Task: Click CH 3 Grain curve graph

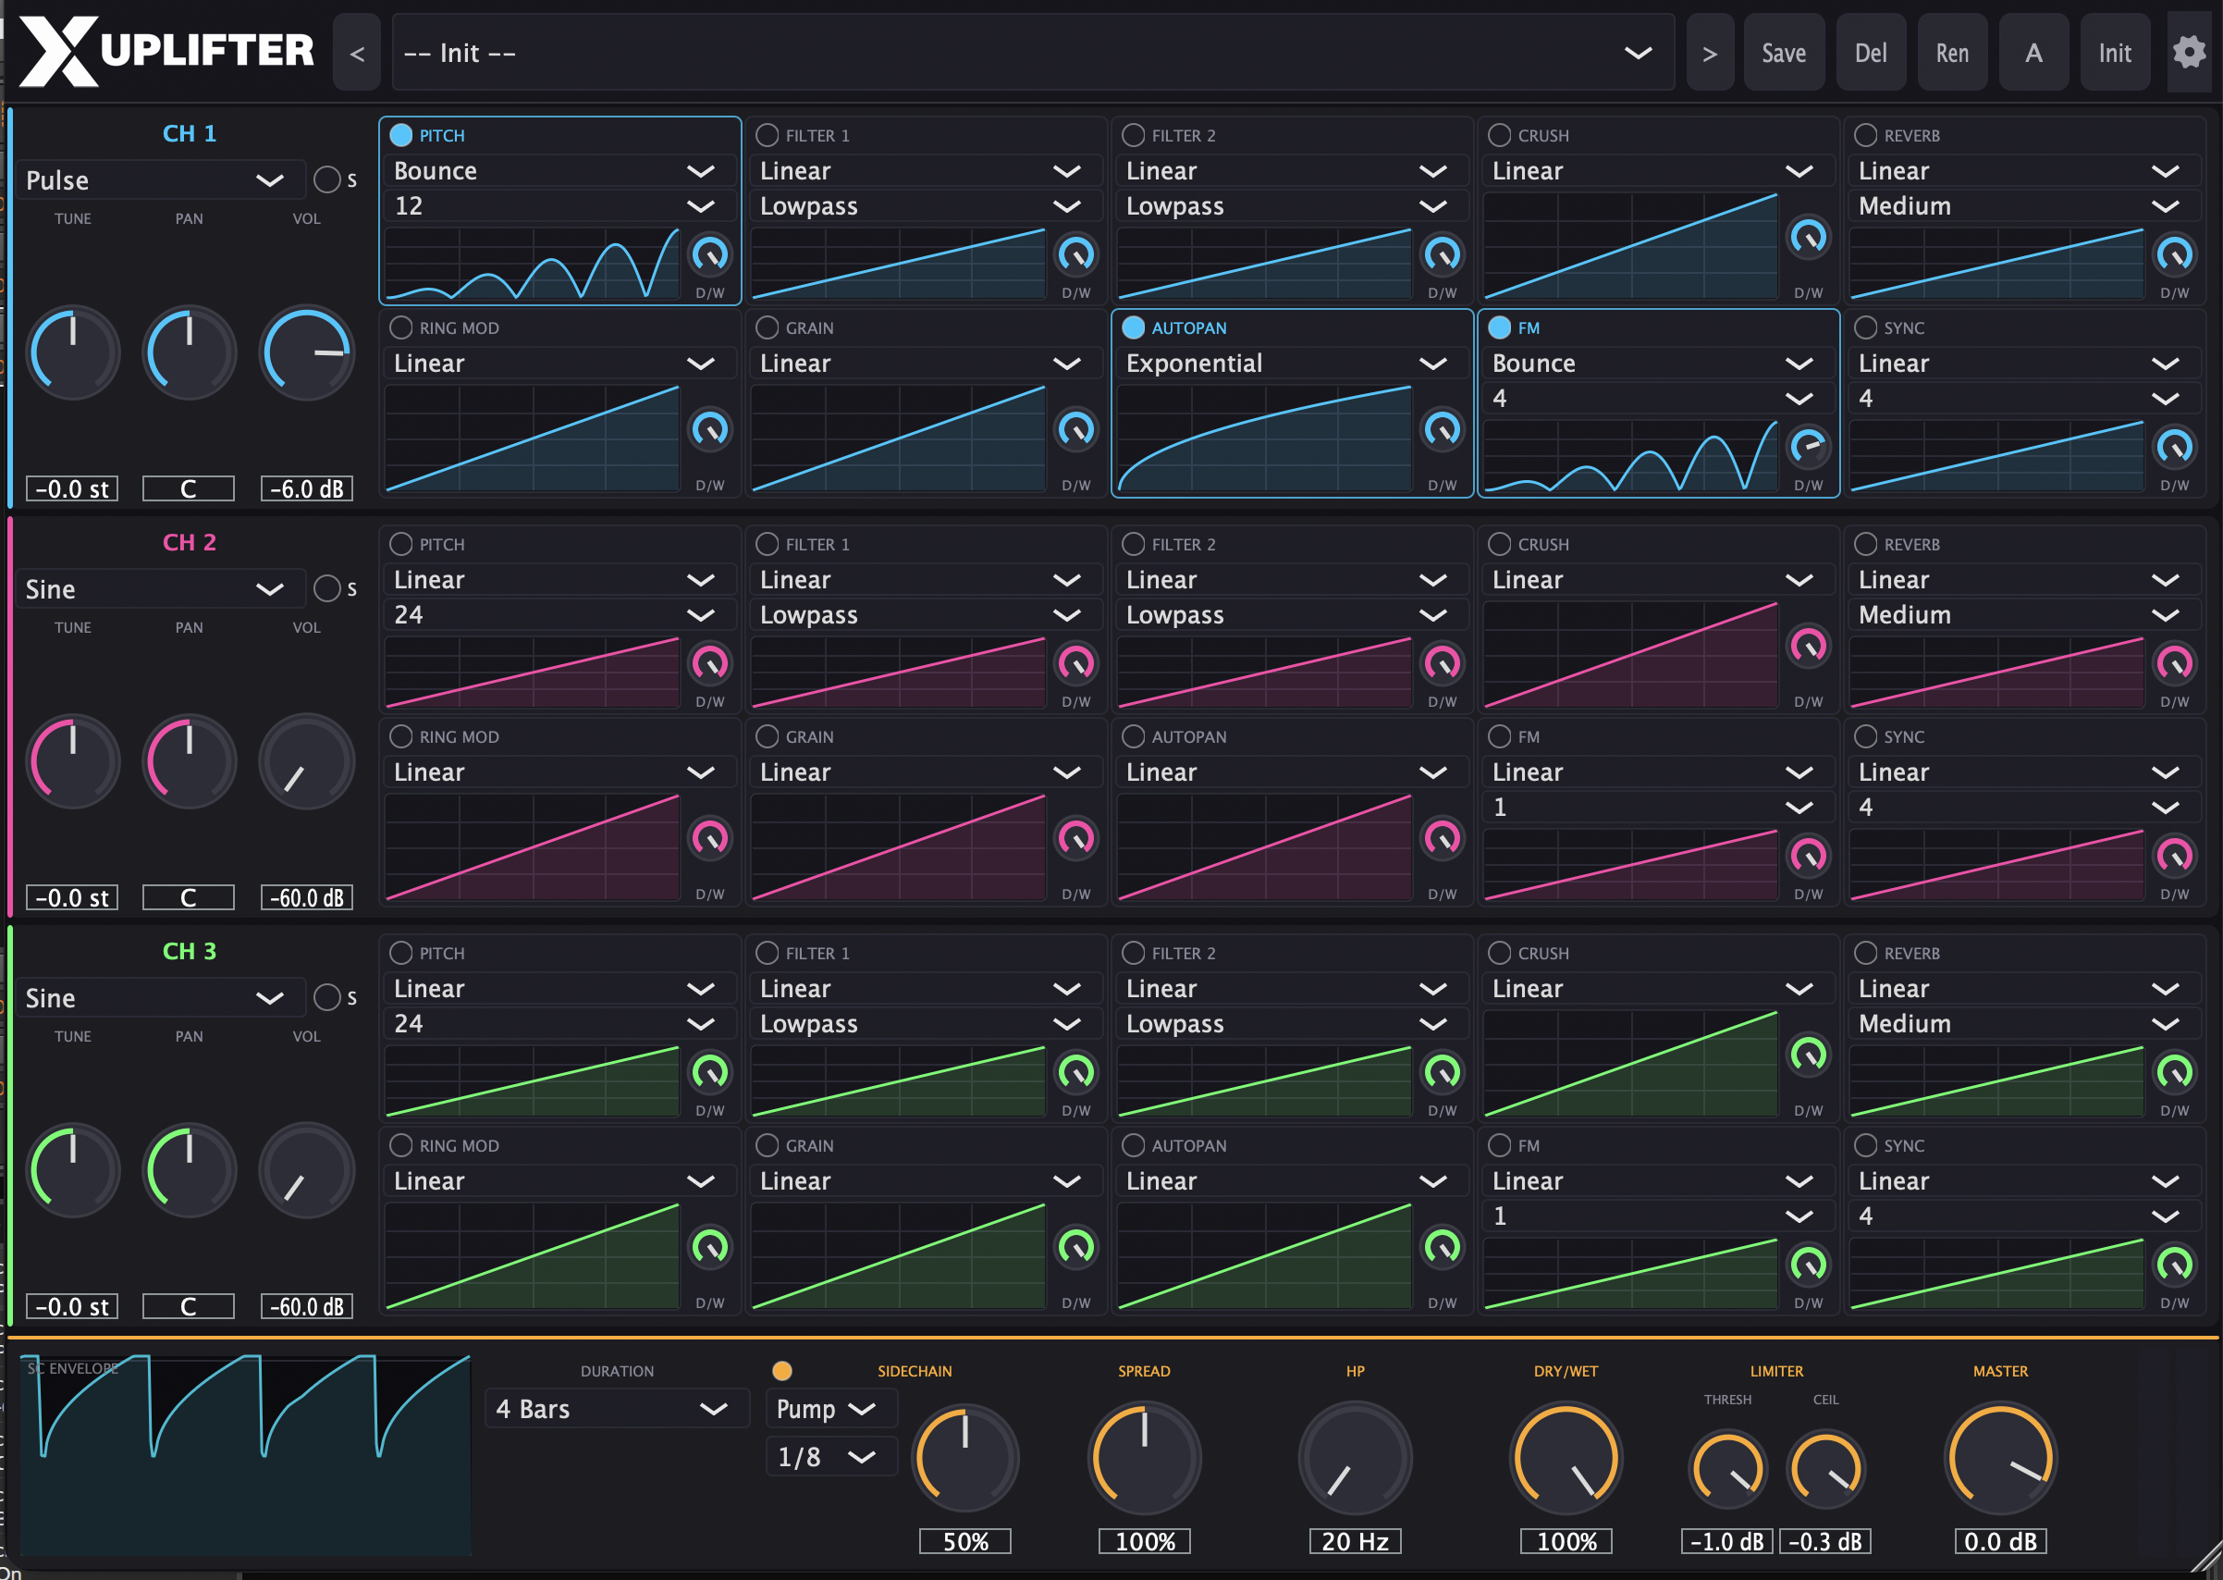Action: 899,1256
